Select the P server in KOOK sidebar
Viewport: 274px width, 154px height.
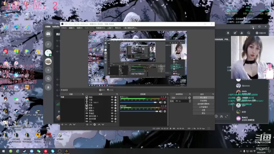coord(48,44)
